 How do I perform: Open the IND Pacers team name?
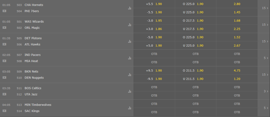[33, 55]
